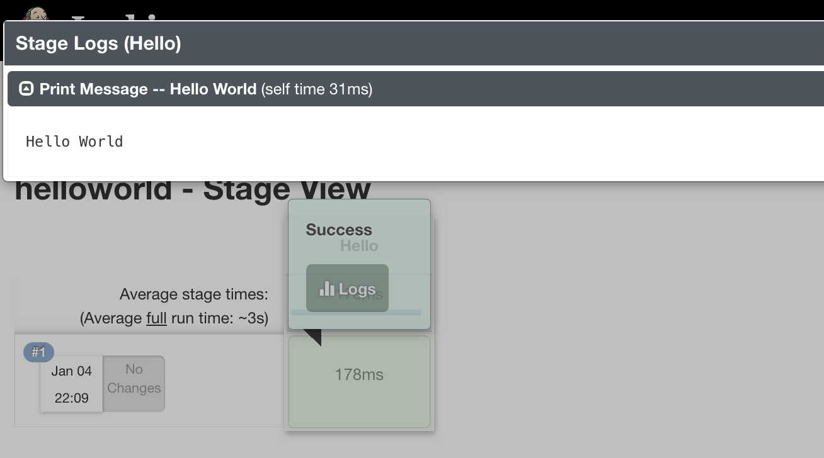Click the underlined 'full' run time word
The image size is (824, 458).
pyautogui.click(x=156, y=318)
